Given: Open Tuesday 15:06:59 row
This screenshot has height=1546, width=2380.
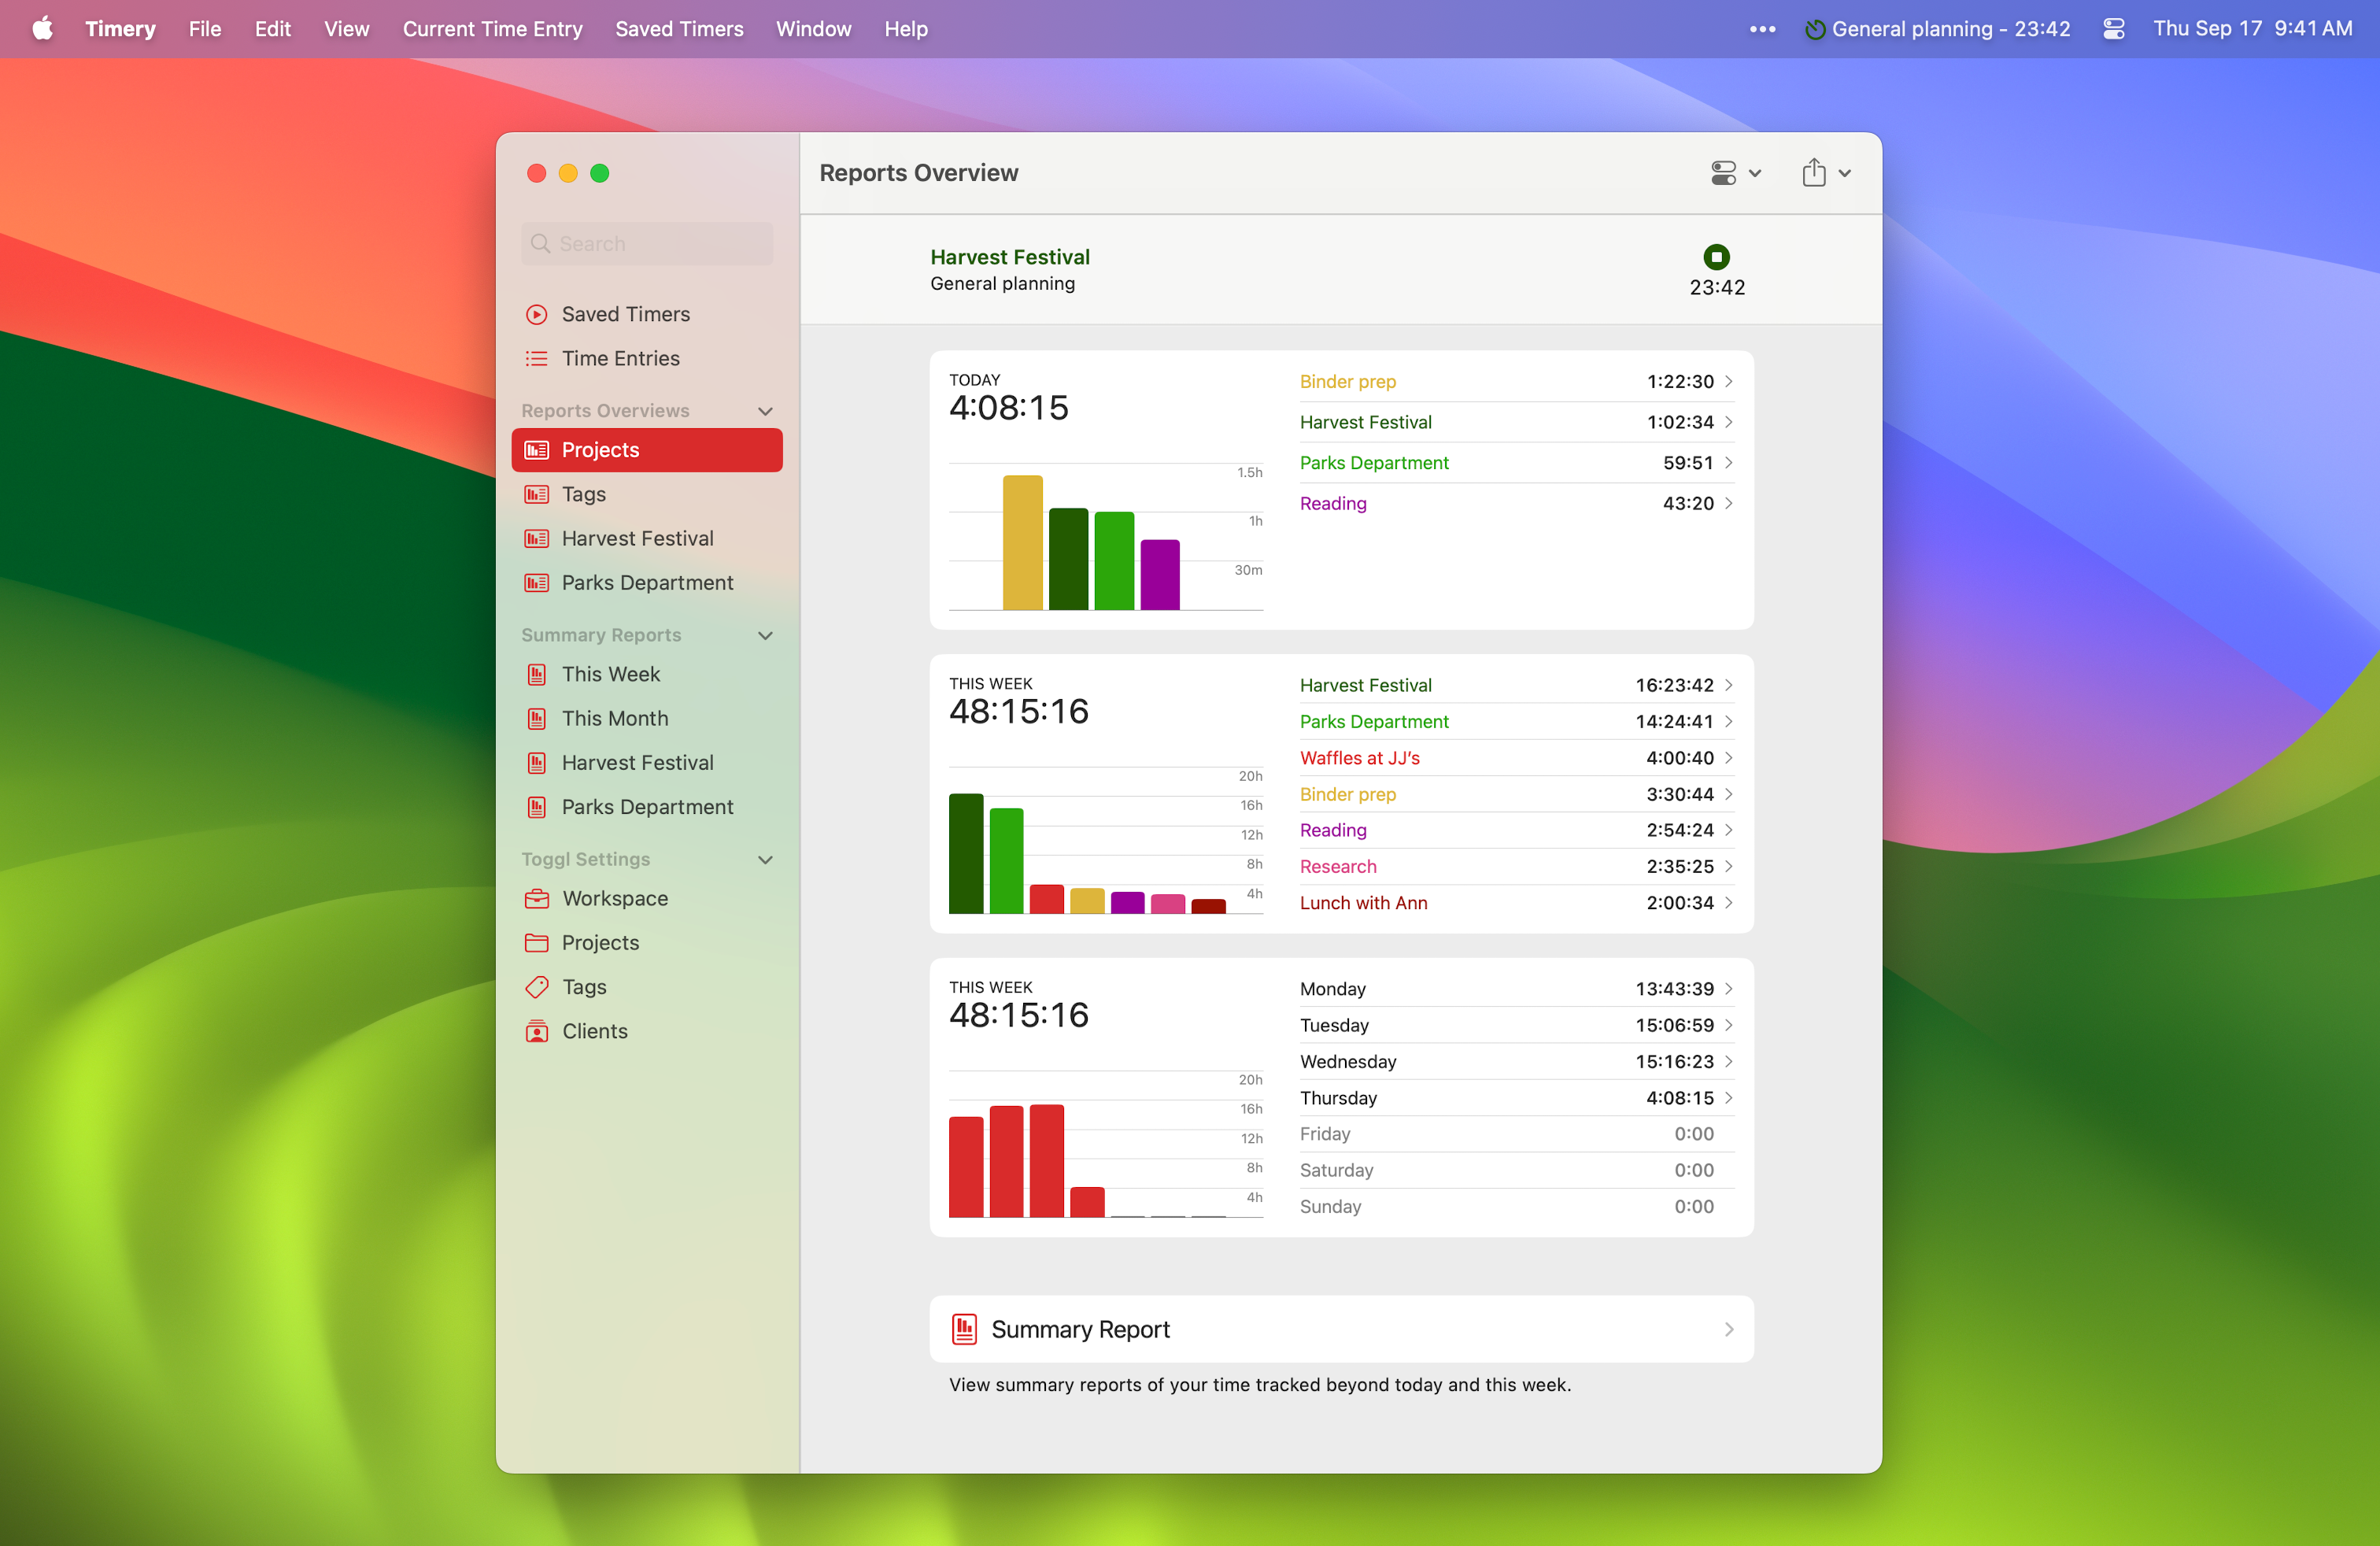Looking at the screenshot, I should click(x=1516, y=1025).
